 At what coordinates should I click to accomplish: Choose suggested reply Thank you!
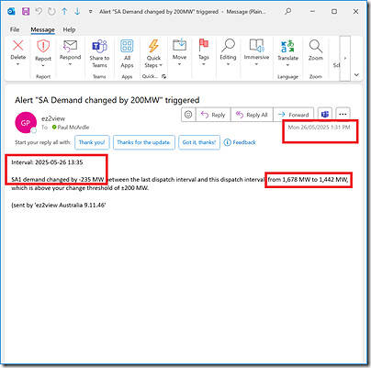pos(92,142)
